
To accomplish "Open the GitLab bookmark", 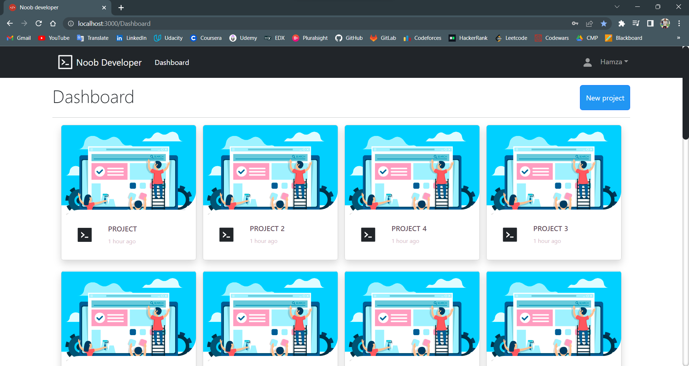I will coord(383,38).
